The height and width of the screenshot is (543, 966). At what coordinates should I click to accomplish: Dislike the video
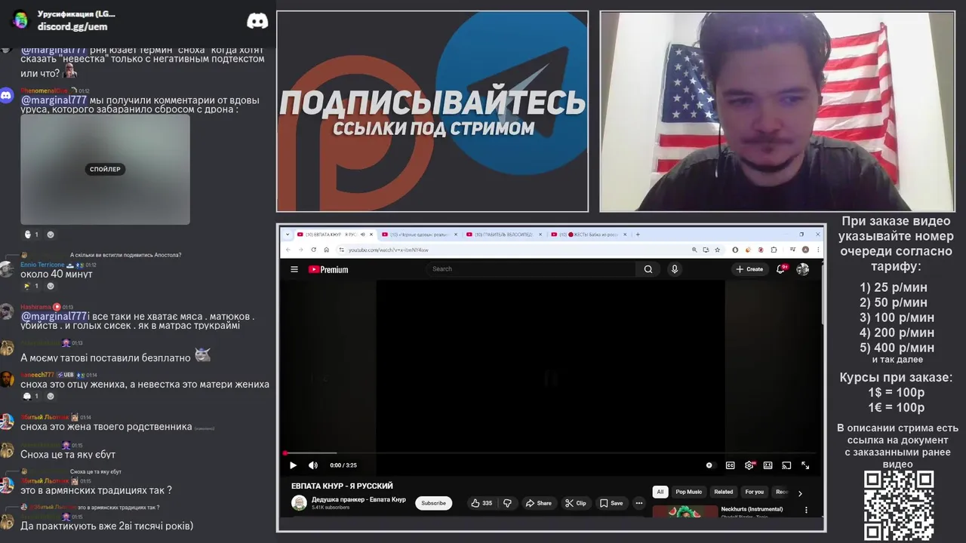tap(507, 503)
